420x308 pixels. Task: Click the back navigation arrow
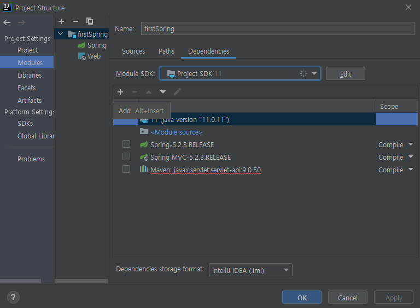[x=7, y=22]
